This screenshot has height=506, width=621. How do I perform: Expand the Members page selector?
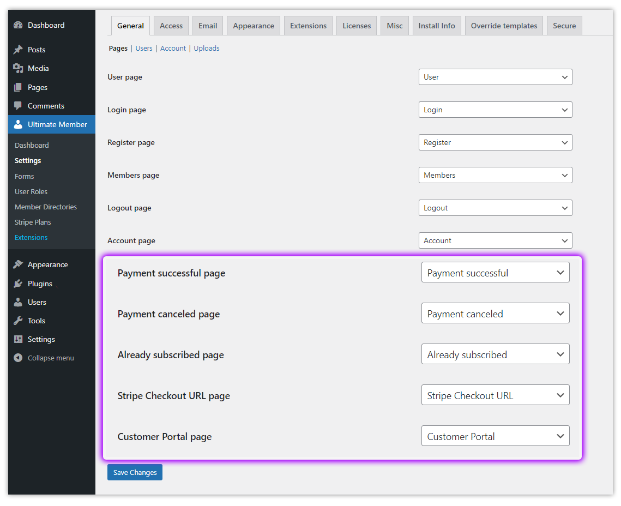495,175
